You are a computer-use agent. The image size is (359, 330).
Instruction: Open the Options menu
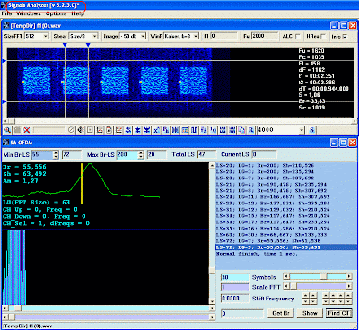pyautogui.click(x=57, y=13)
